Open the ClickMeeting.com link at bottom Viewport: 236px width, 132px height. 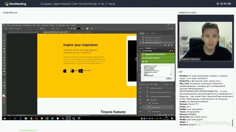click(28, 131)
